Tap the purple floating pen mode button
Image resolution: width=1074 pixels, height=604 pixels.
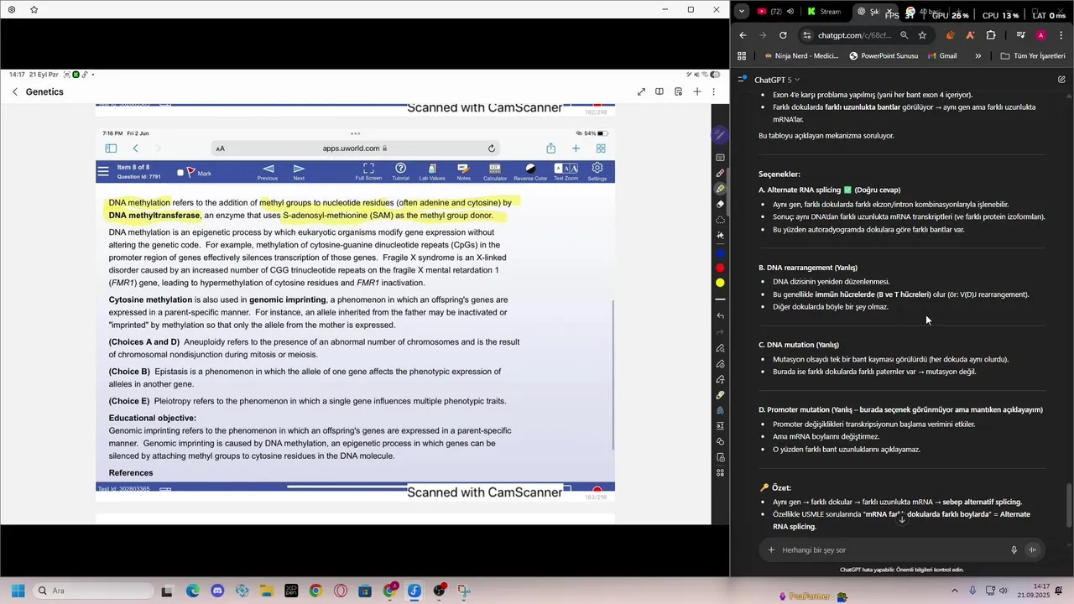pos(720,134)
